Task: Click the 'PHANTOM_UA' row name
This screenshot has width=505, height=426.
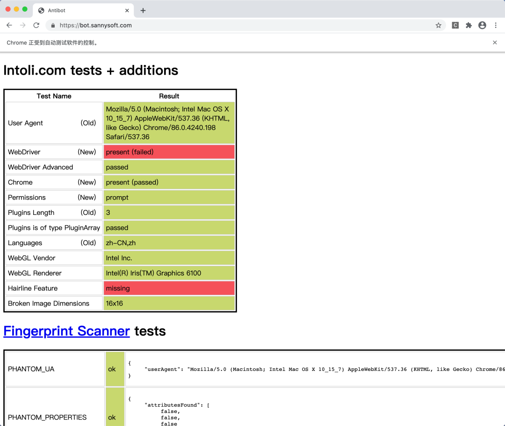Action: point(55,369)
